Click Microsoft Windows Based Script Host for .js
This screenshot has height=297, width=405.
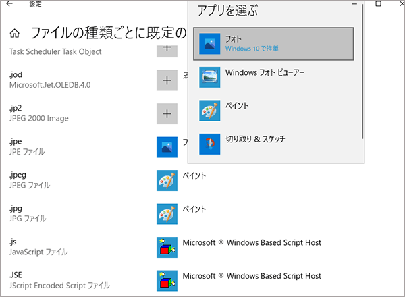click(x=252, y=243)
